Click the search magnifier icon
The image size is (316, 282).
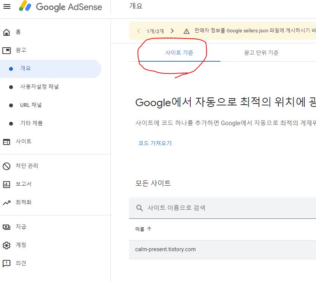tap(139, 208)
